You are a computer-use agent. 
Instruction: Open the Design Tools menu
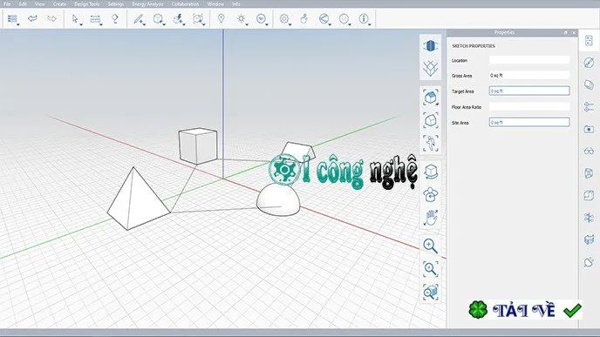87,3
